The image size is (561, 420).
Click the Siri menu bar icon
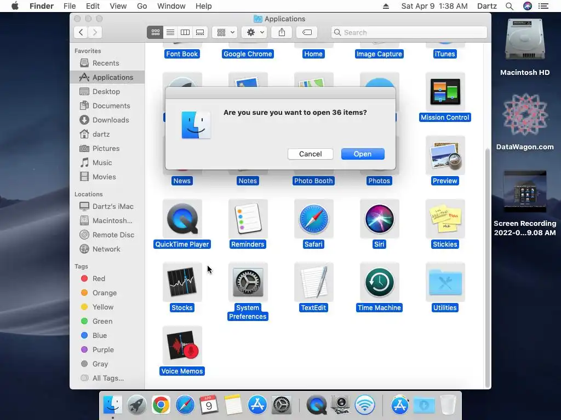(x=528, y=6)
